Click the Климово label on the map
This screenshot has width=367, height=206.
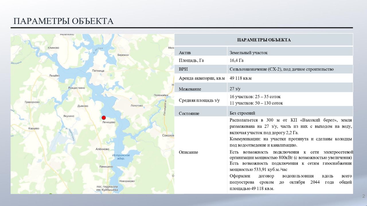click(x=54, y=48)
